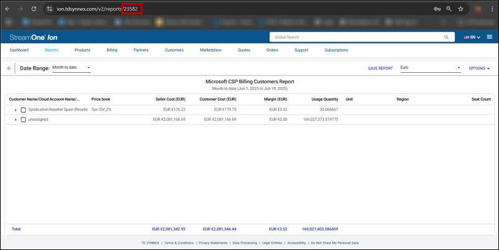Check the unassigned row checkbox
The width and height of the screenshot is (499, 250).
coord(23,119)
